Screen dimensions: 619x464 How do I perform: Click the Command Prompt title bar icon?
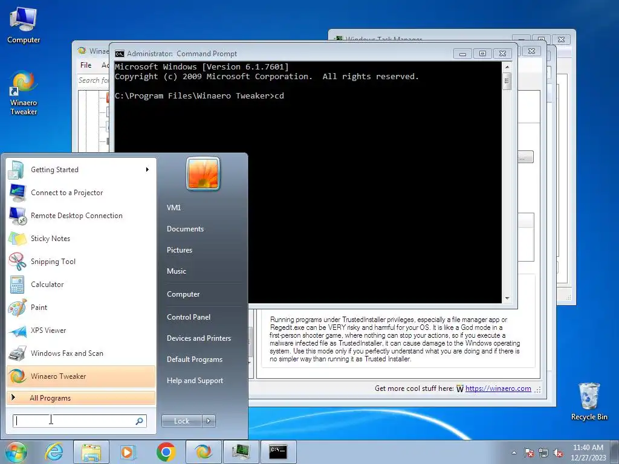pos(119,54)
